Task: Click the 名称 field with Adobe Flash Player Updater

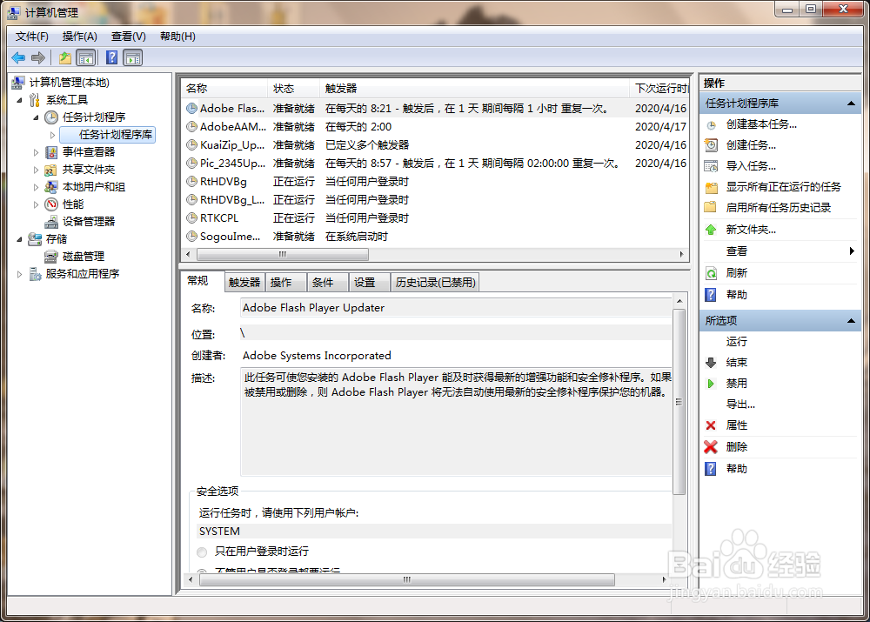Action: pyautogui.click(x=456, y=308)
